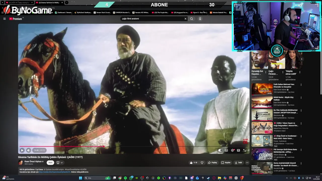Open Spotify from the taskbar
Screen dimensions: 322x181
pos(125,178)
